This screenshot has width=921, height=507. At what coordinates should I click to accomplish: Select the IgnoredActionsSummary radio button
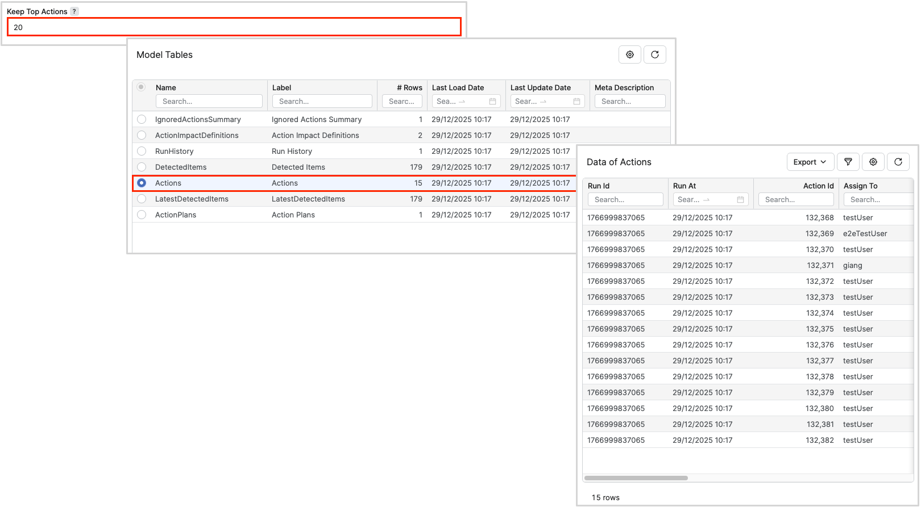coord(142,119)
